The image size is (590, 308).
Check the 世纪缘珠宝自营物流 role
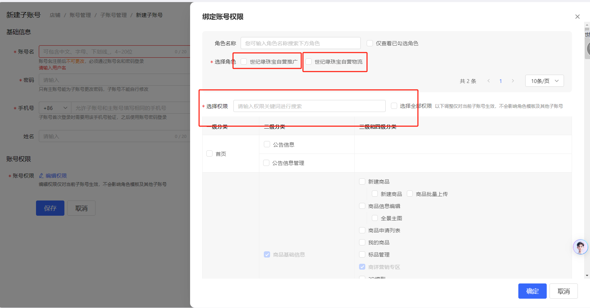(309, 62)
